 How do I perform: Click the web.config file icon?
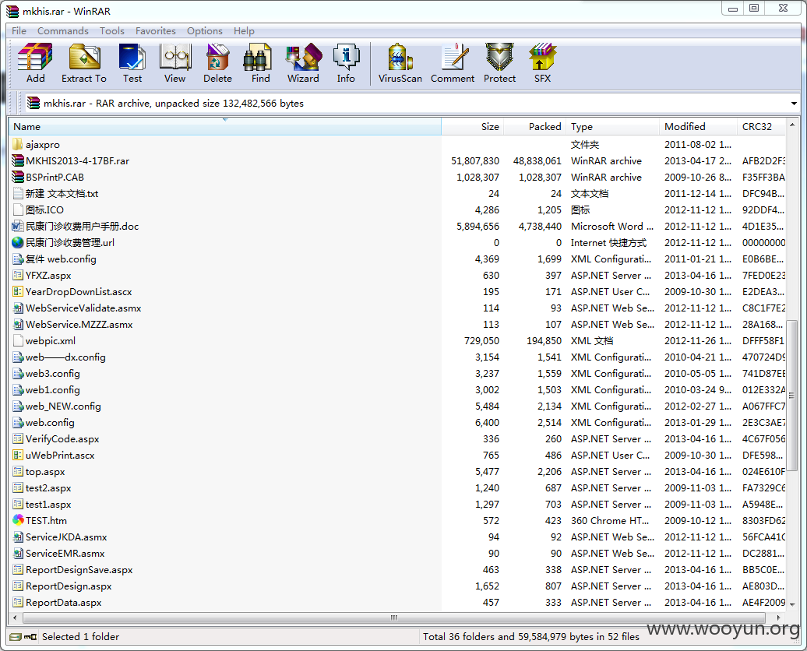17,423
